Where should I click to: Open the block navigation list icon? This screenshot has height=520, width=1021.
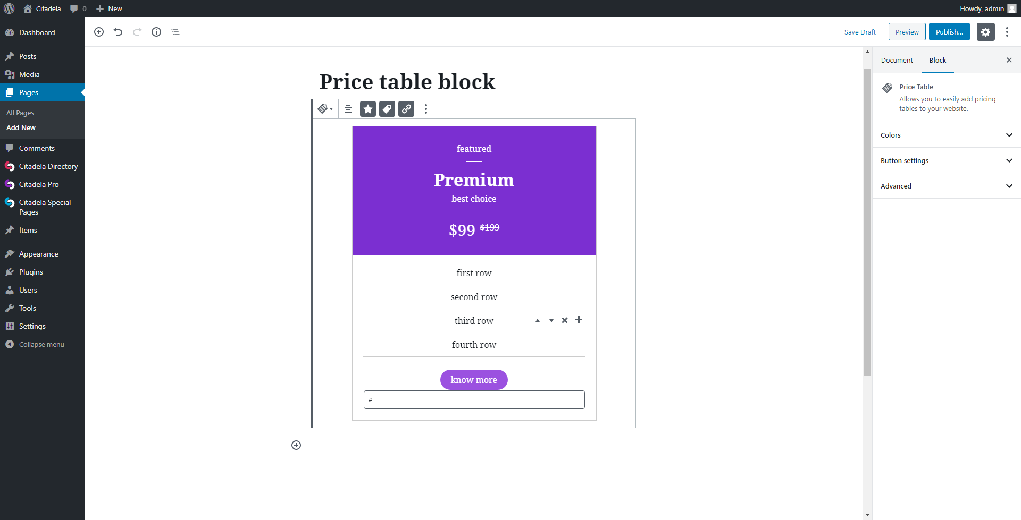click(x=175, y=32)
